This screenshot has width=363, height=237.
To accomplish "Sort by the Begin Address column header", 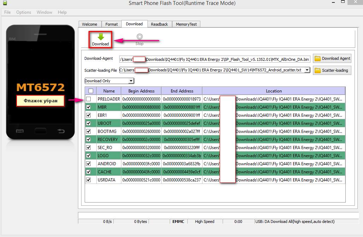I will pos(141,91).
